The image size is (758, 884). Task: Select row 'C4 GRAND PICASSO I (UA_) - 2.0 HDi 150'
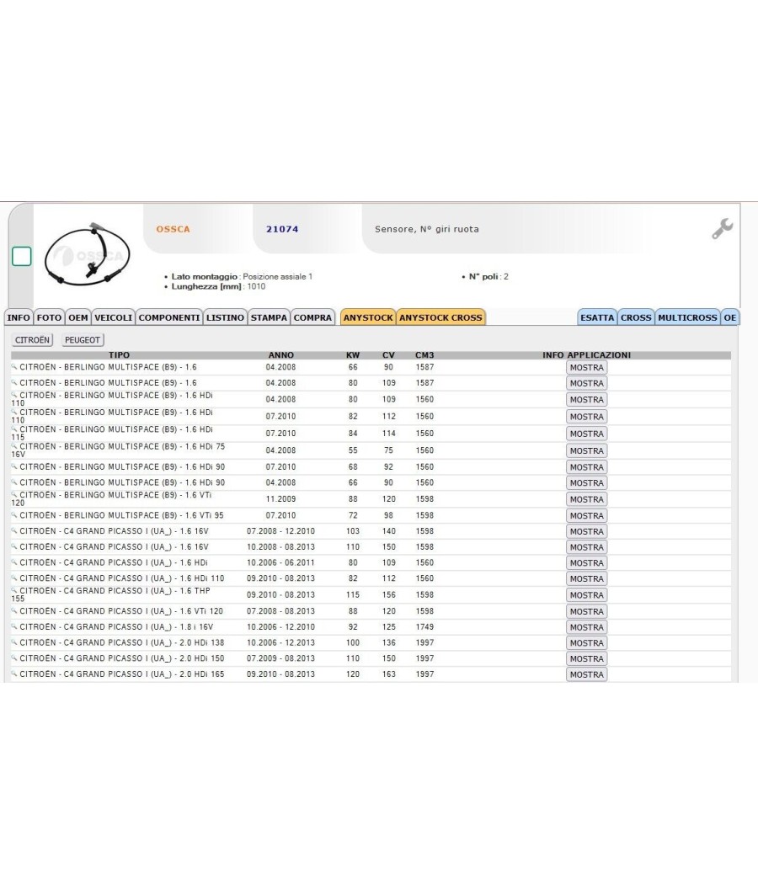[x=371, y=658]
